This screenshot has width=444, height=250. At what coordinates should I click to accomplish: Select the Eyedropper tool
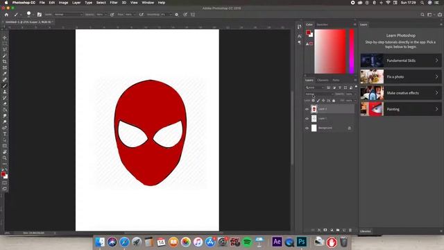click(5, 74)
